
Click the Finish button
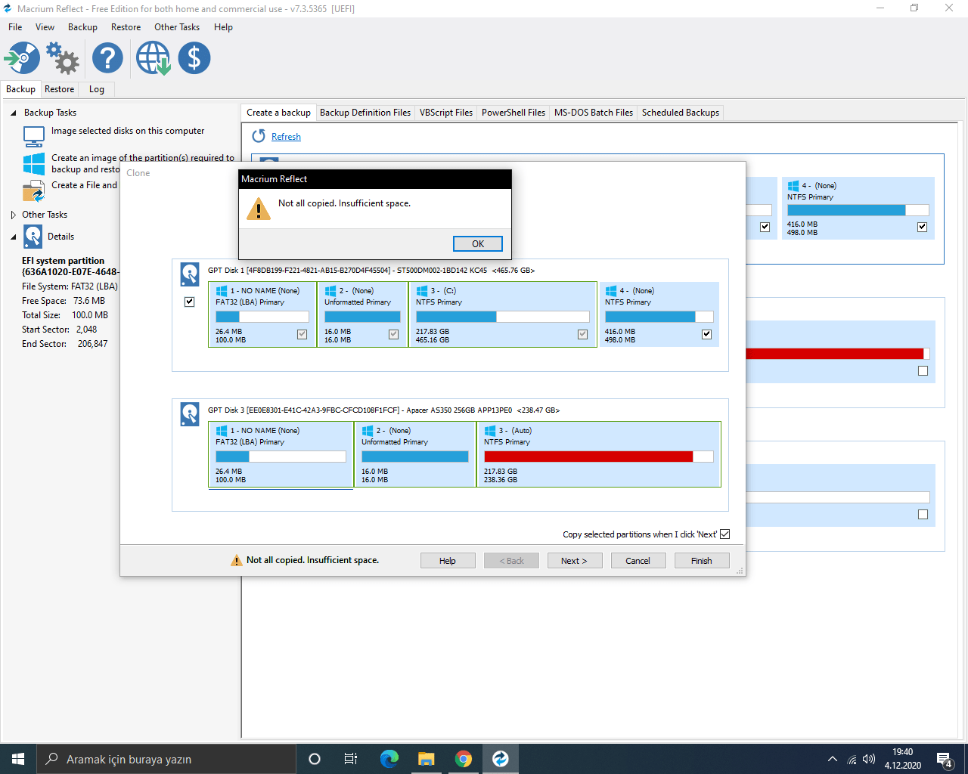[x=702, y=561]
